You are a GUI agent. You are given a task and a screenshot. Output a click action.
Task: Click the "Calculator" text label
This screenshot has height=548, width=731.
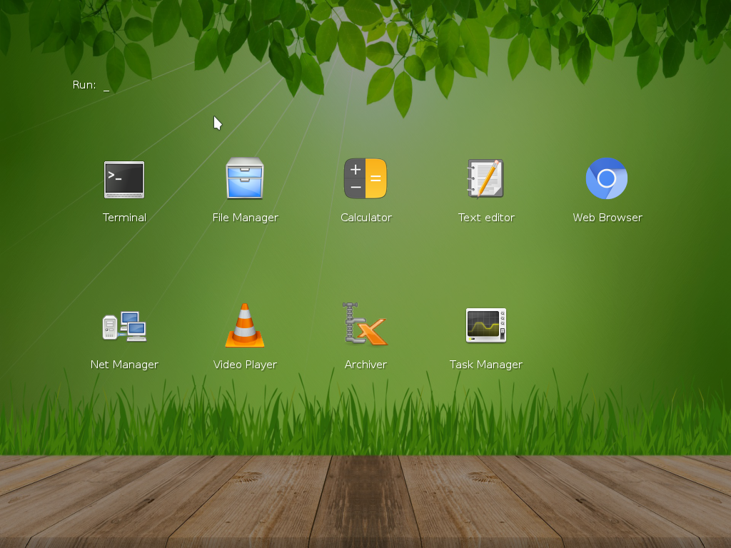[x=366, y=218]
